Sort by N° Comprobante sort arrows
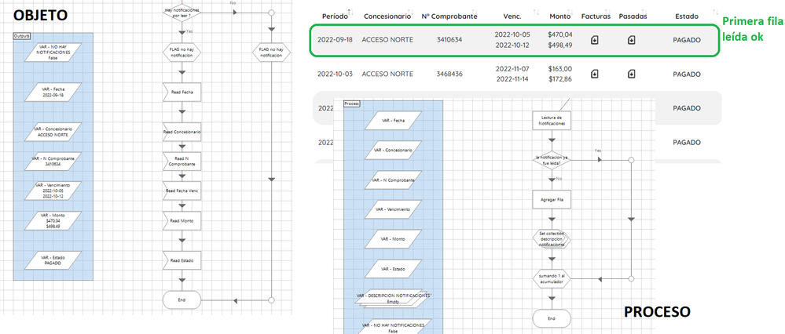This screenshot has height=334, width=785. [x=474, y=12]
